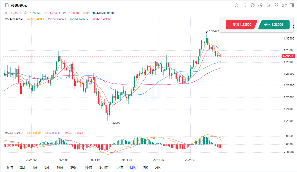Switch to the 周K weekly tab
This screenshot has height=172, width=297.
(x=145, y=167)
